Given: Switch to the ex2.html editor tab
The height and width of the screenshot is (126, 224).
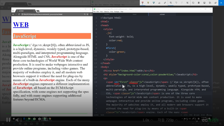Looking at the screenshot, I should pos(107,14).
